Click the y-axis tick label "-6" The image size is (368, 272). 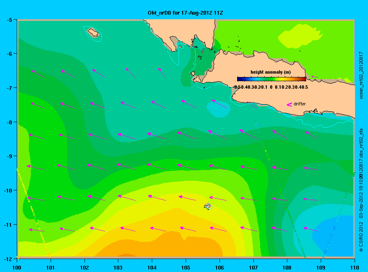click(9, 54)
